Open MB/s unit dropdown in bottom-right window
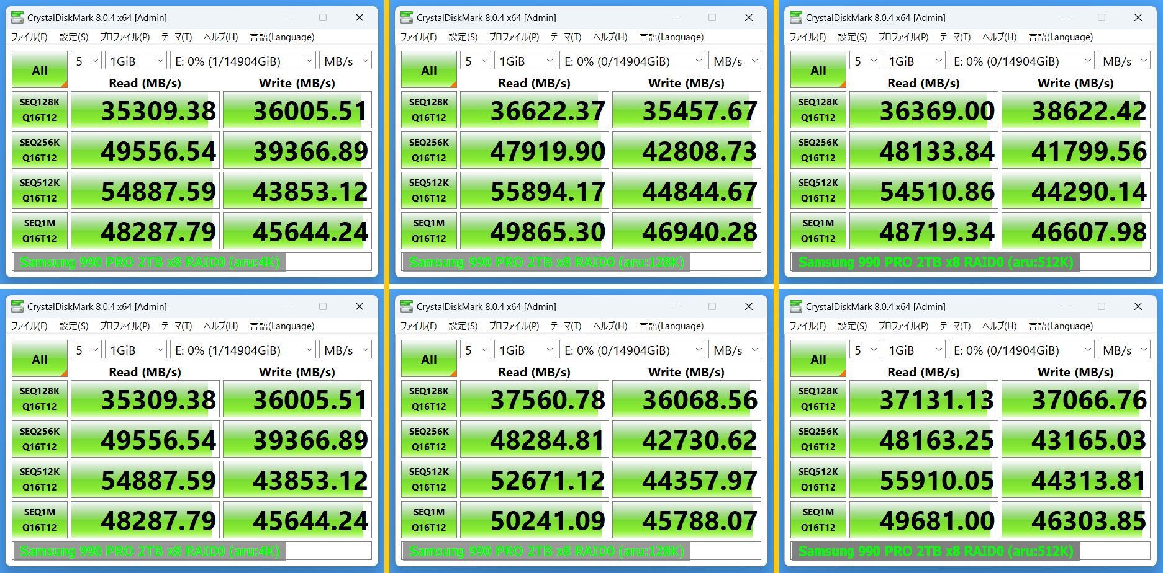 (1125, 350)
